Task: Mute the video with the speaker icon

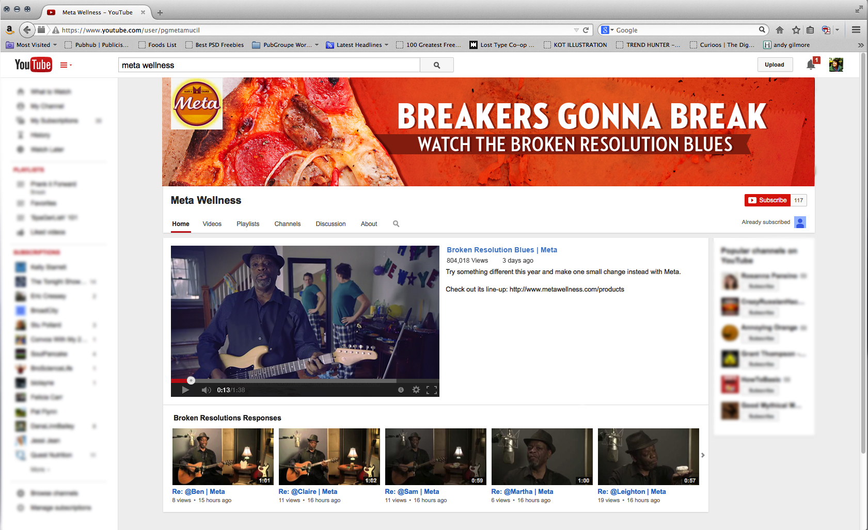Action: coord(206,390)
